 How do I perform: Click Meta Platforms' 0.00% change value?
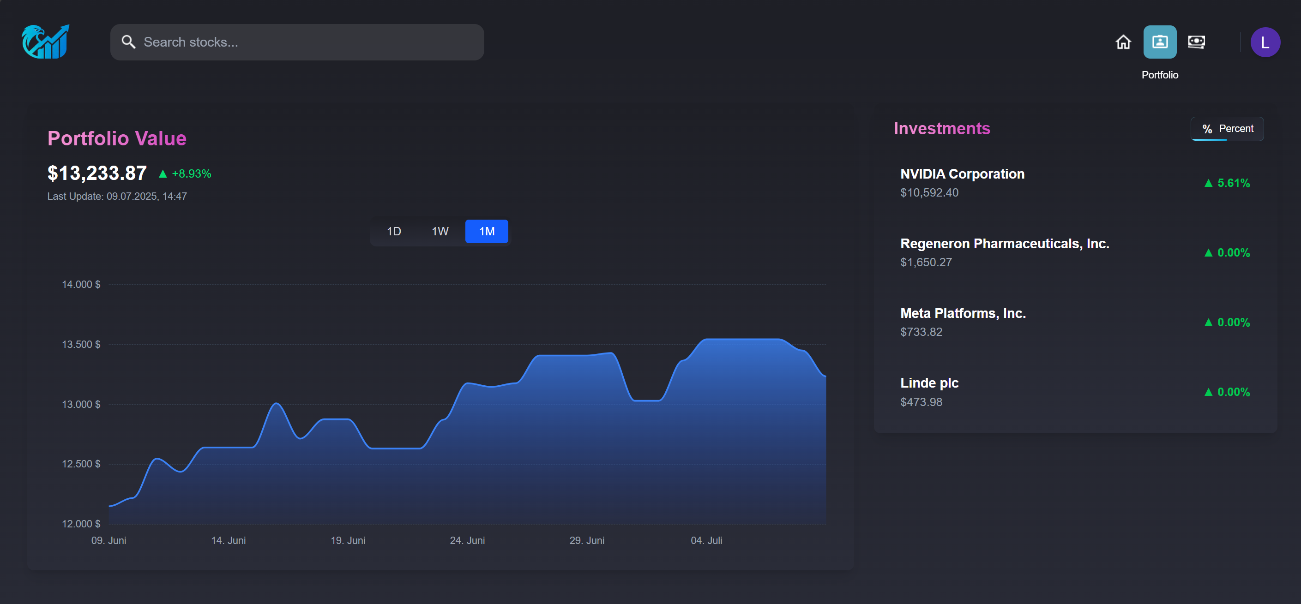coord(1233,323)
